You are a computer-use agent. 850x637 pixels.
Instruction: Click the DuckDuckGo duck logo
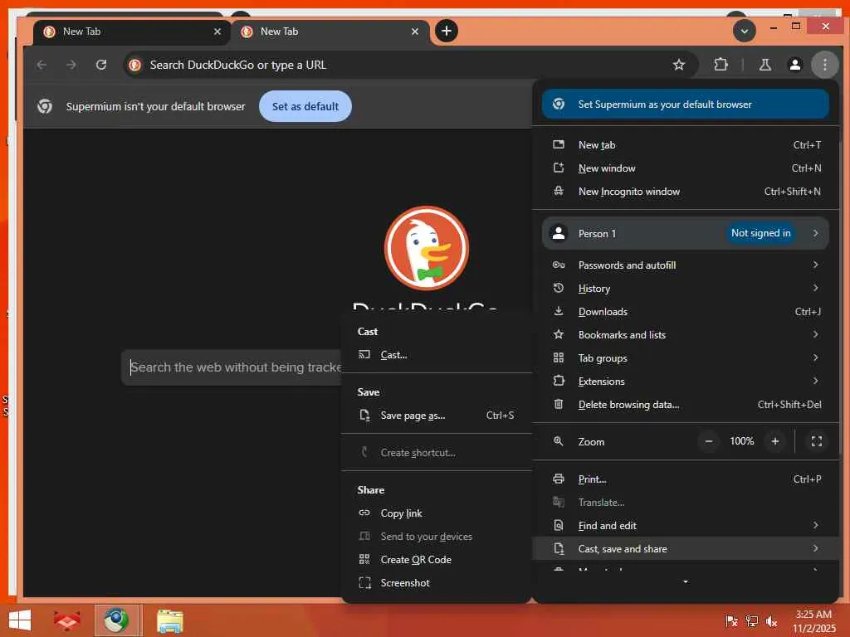(427, 248)
